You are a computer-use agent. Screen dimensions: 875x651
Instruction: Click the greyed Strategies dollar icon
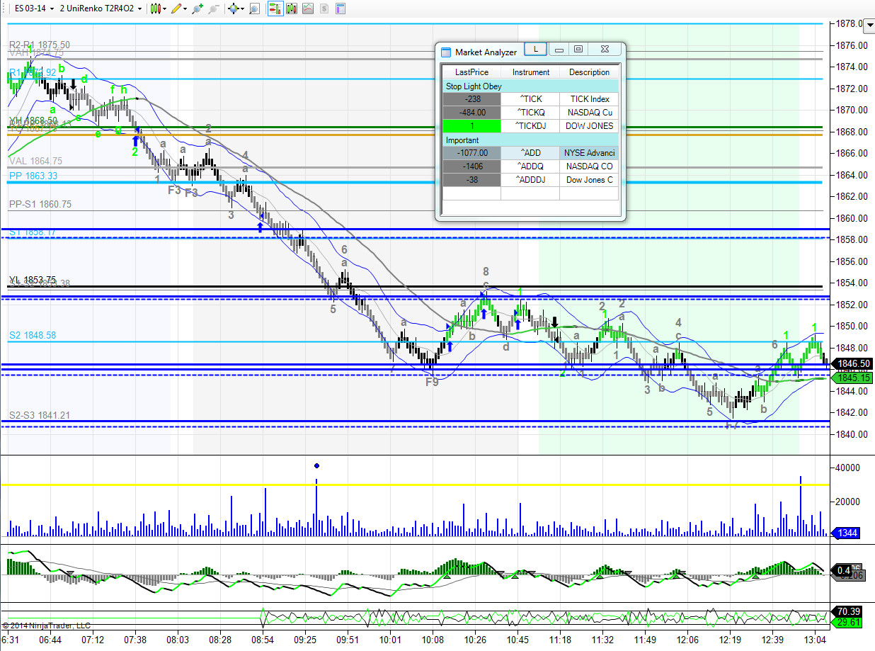click(324, 9)
